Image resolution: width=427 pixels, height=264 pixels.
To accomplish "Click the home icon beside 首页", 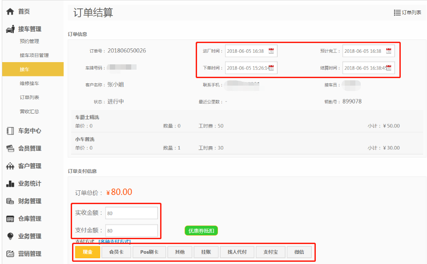I will [x=10, y=12].
